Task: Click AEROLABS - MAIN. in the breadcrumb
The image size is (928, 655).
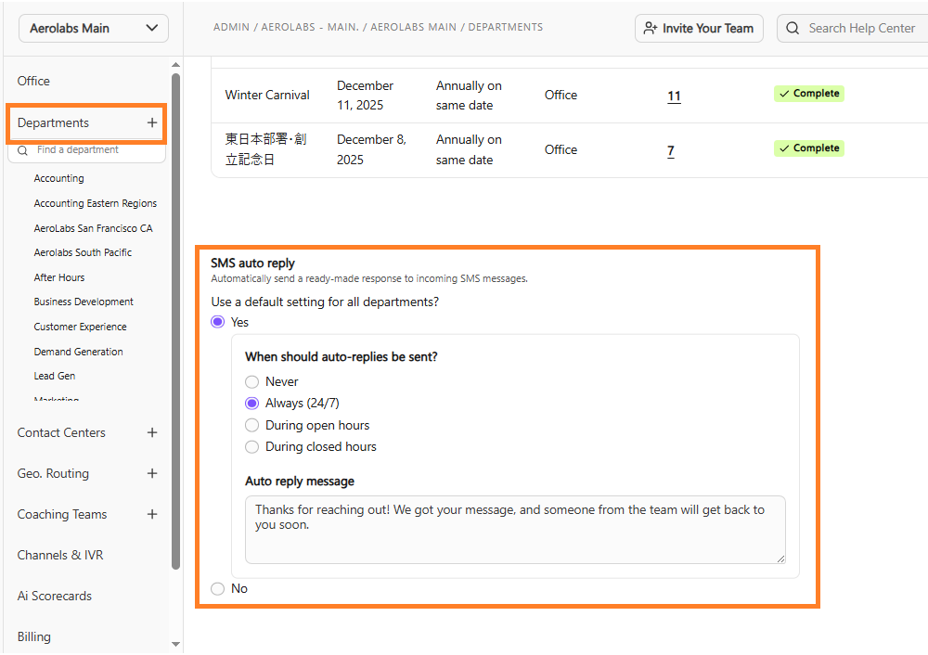Action: [x=310, y=27]
